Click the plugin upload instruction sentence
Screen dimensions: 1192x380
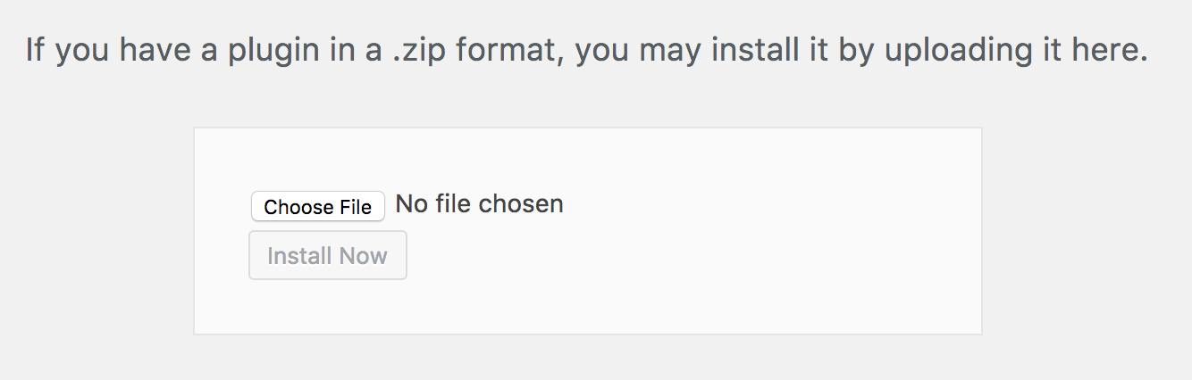(586, 50)
